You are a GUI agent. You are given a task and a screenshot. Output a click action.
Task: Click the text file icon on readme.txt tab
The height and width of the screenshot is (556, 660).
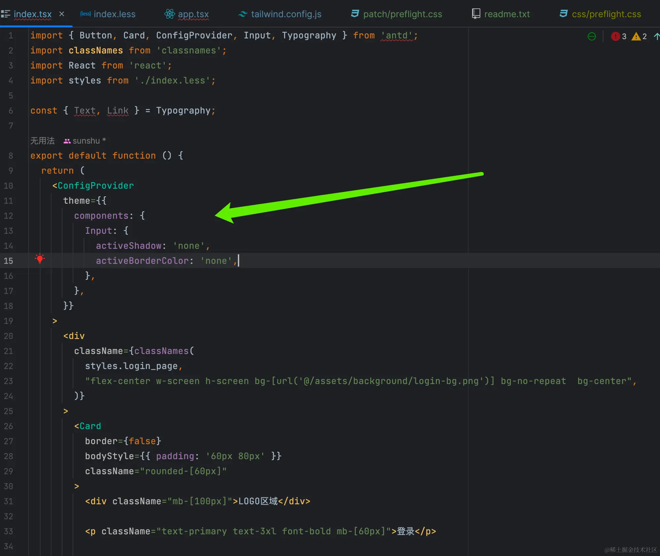pyautogui.click(x=476, y=14)
